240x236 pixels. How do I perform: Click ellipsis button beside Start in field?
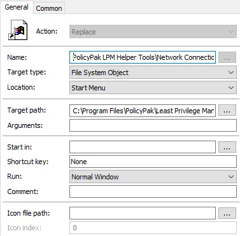pyautogui.click(x=227, y=147)
